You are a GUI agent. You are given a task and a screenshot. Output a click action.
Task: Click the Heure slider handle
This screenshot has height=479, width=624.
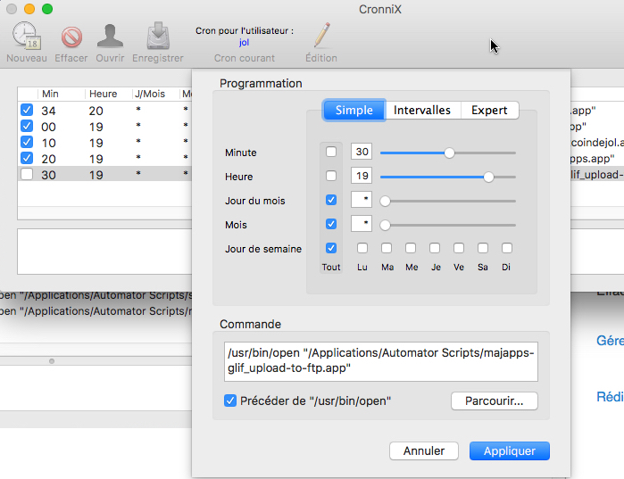[488, 177]
